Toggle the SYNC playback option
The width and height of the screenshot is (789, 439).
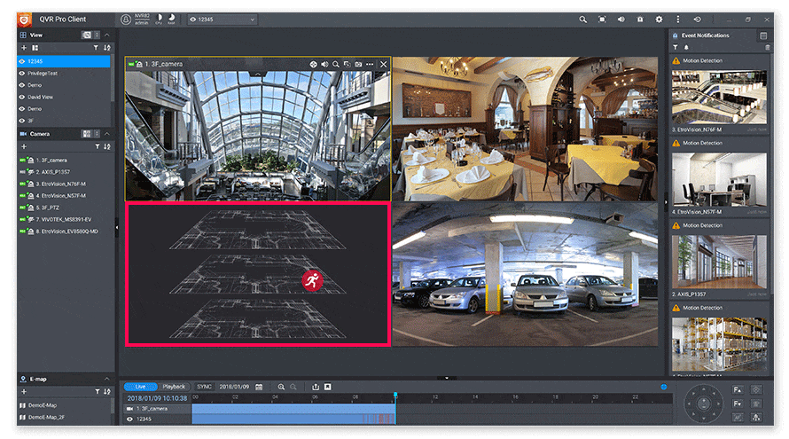pos(204,387)
